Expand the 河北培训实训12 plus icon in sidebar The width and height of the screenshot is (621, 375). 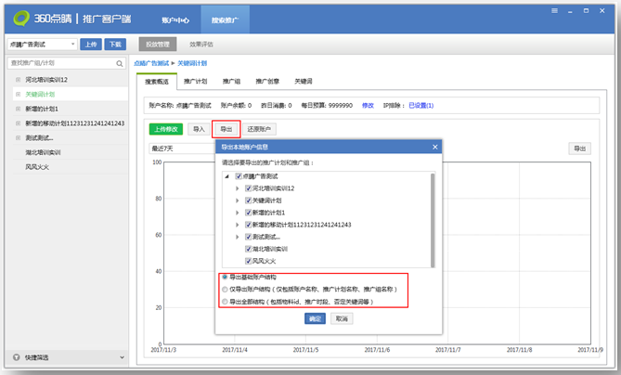(x=17, y=79)
